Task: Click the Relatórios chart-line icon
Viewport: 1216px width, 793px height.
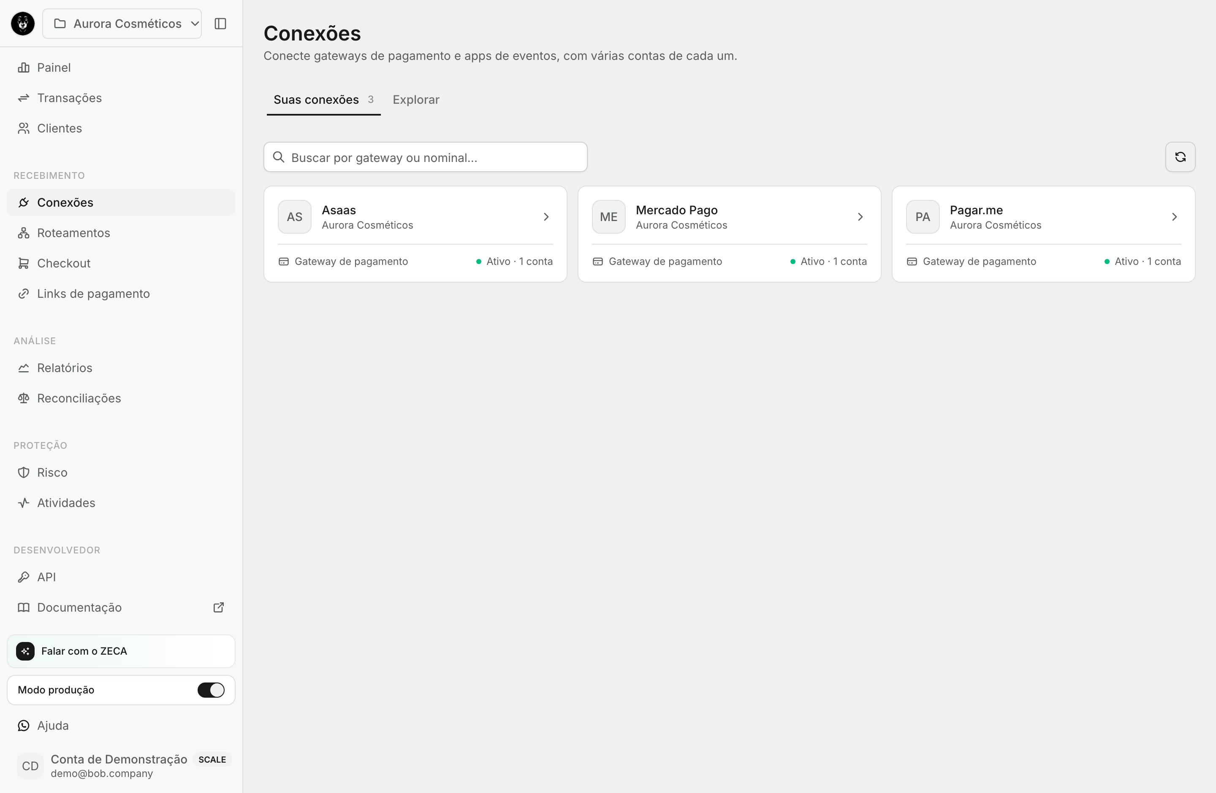Action: tap(24, 368)
